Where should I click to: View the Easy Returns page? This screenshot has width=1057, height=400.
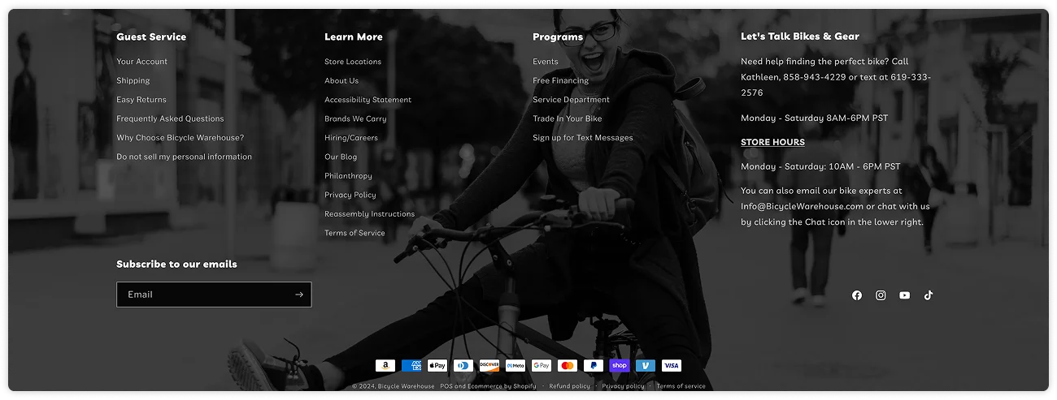click(x=141, y=100)
